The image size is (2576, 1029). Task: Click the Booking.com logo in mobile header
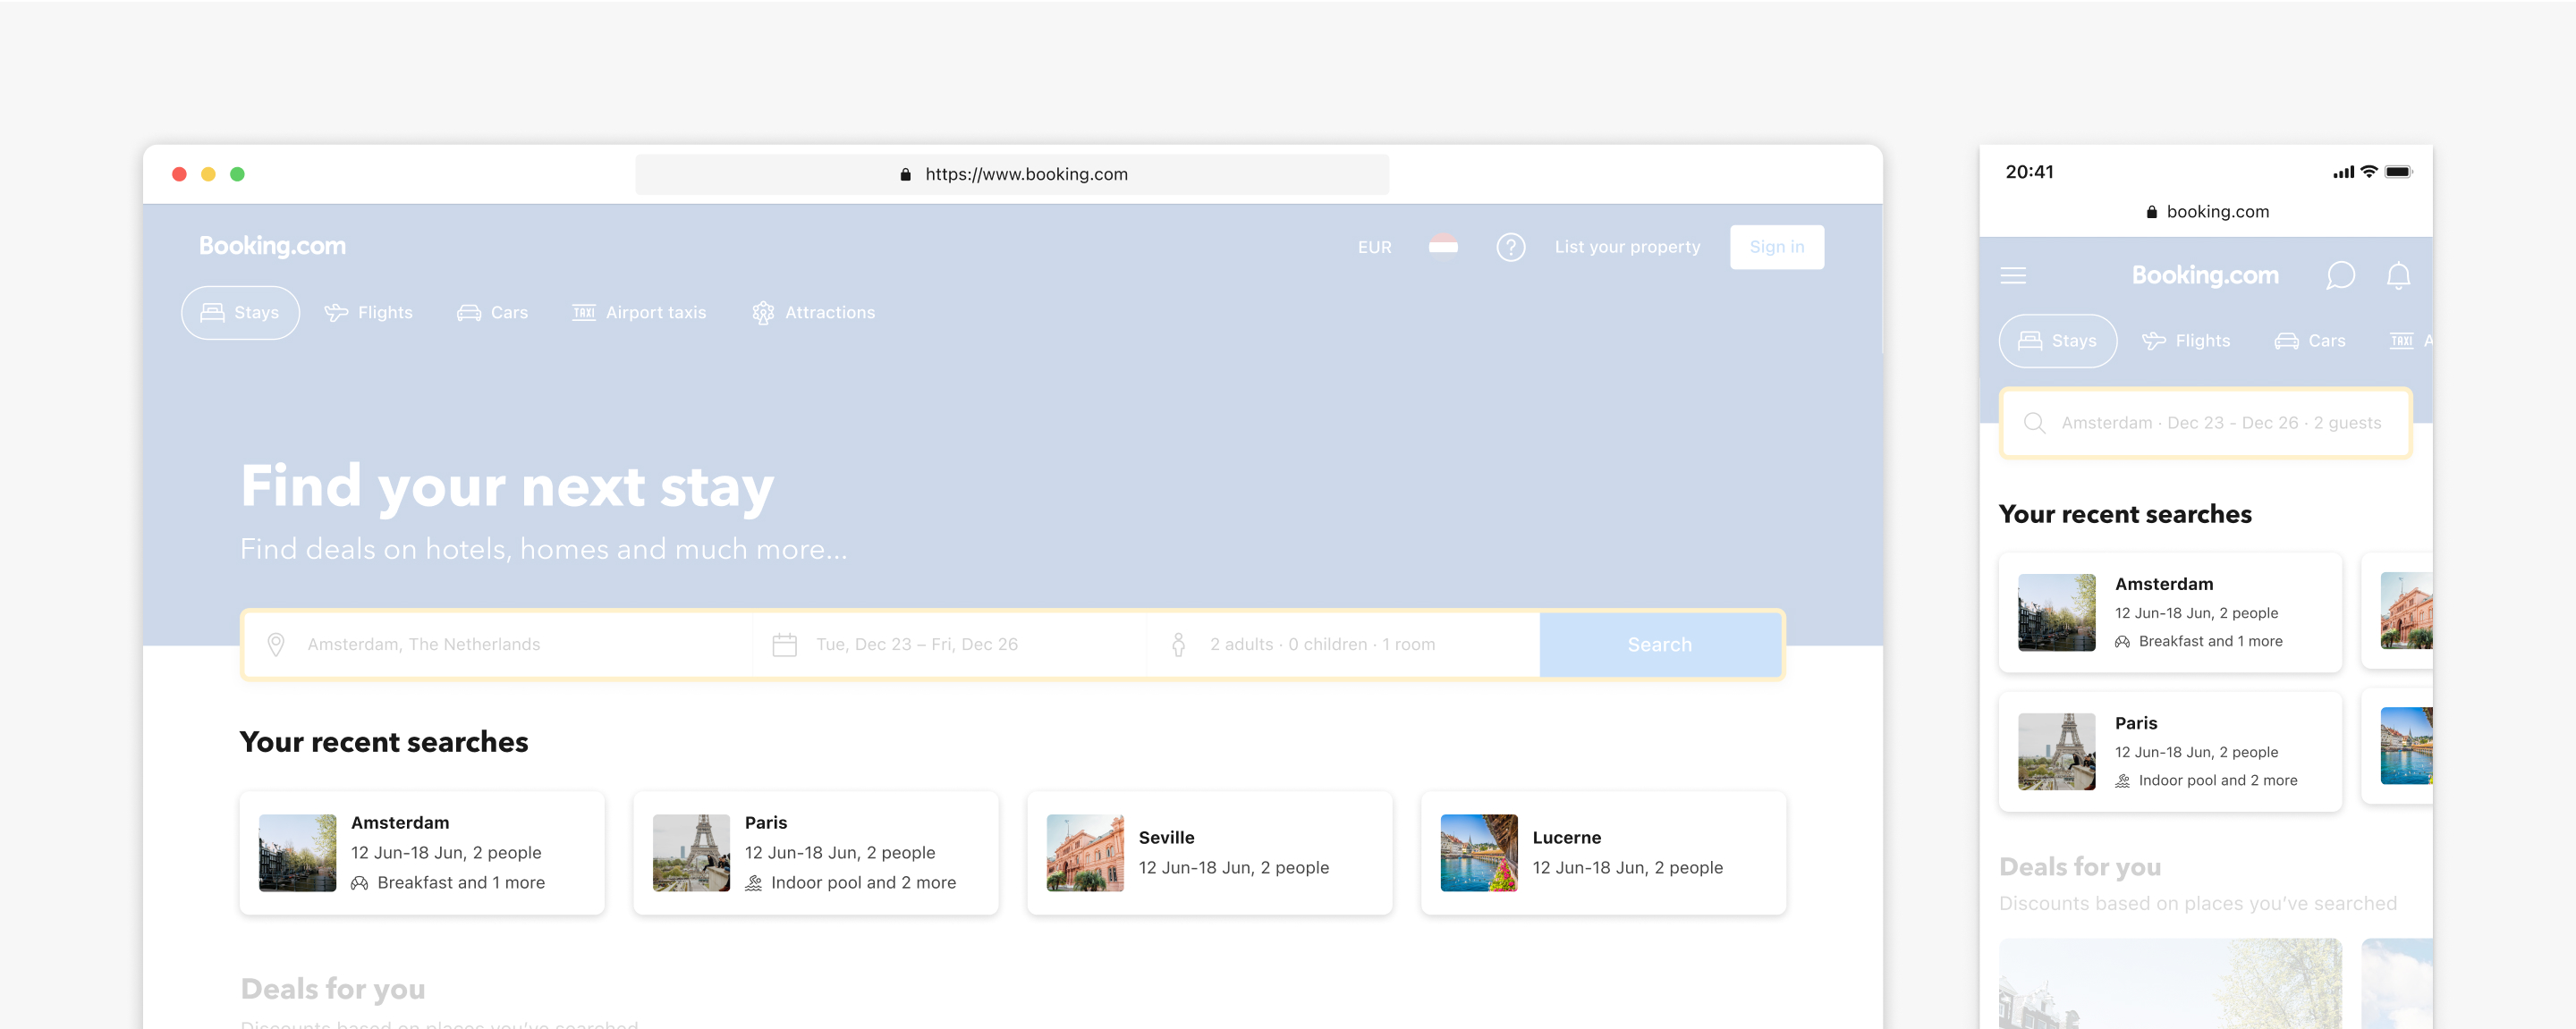2205,274
